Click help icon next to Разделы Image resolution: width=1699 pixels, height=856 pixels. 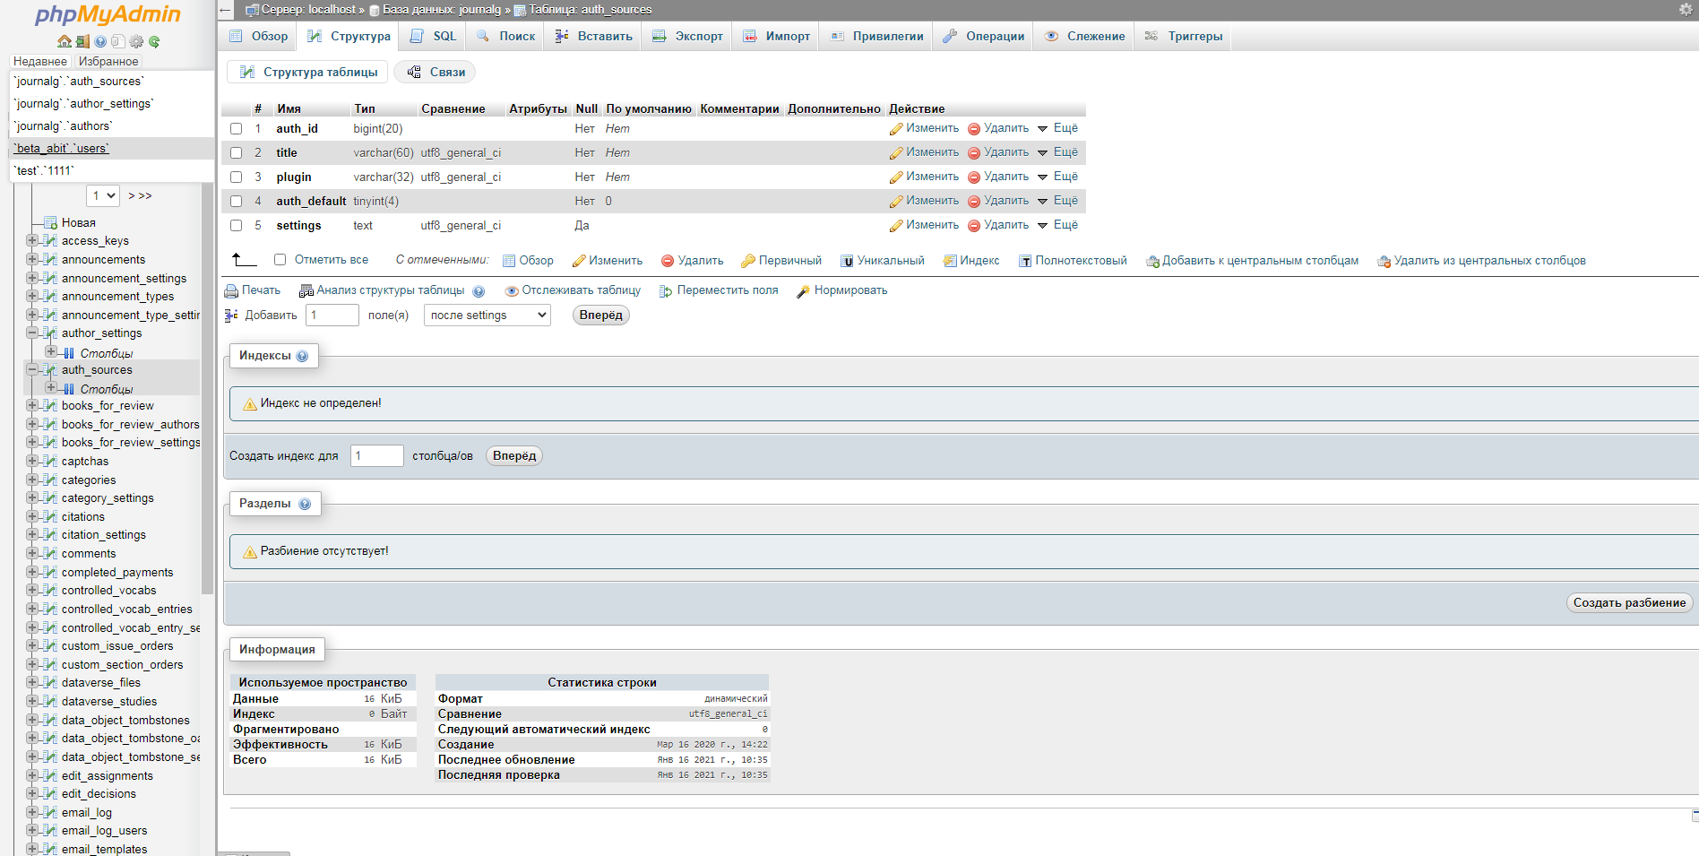[x=305, y=504]
